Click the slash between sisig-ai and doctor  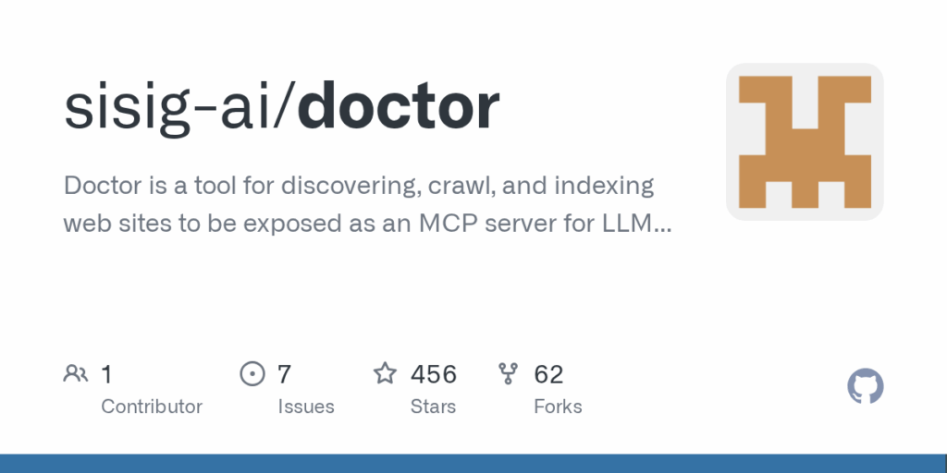click(285, 107)
